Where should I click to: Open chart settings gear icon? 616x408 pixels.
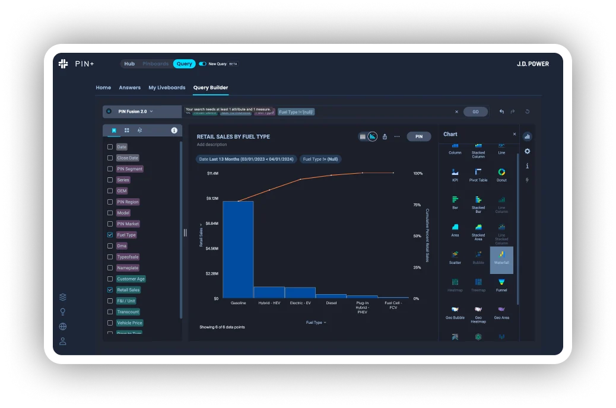527,151
